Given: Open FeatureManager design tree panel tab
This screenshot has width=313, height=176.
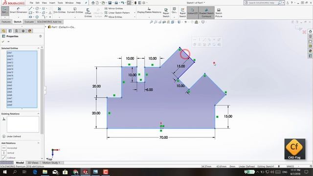Looking at the screenshot, I should click(x=3, y=31).
